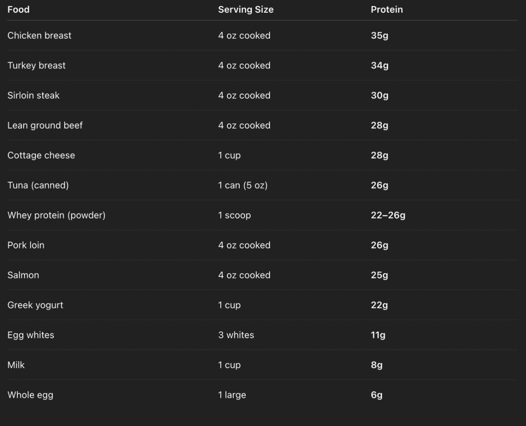Screen dimensions: 526x426
Task: Select Whey protein (powder) text
Action: point(56,215)
